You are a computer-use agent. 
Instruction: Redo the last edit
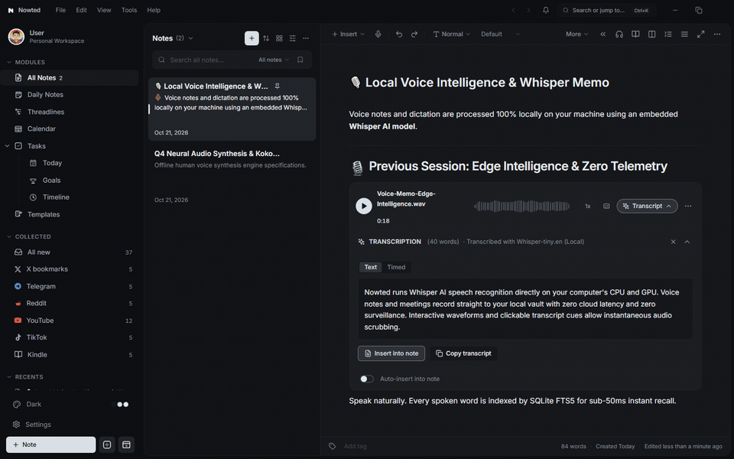click(414, 34)
